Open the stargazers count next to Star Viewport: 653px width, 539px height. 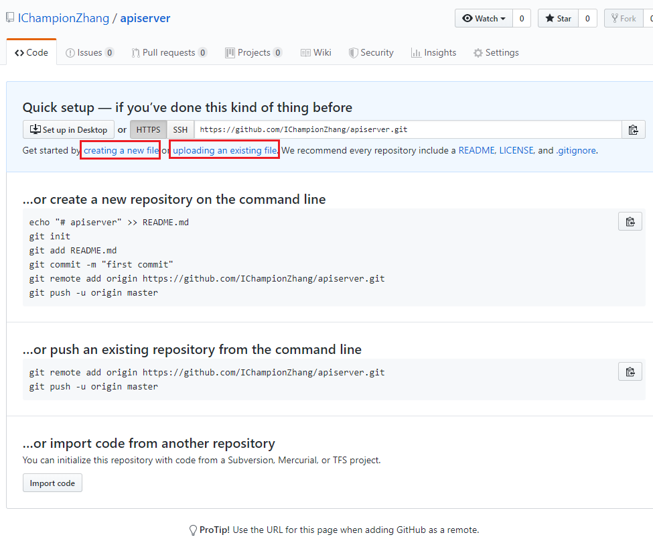click(x=587, y=18)
